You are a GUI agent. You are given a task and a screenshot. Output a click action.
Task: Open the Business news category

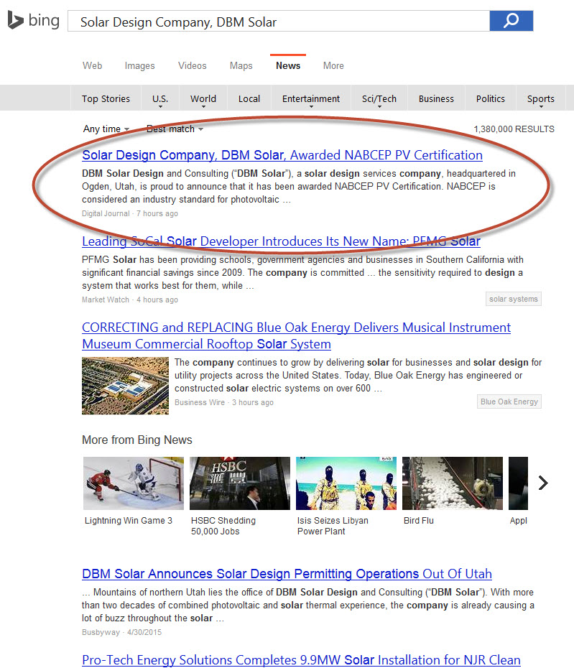(x=436, y=98)
